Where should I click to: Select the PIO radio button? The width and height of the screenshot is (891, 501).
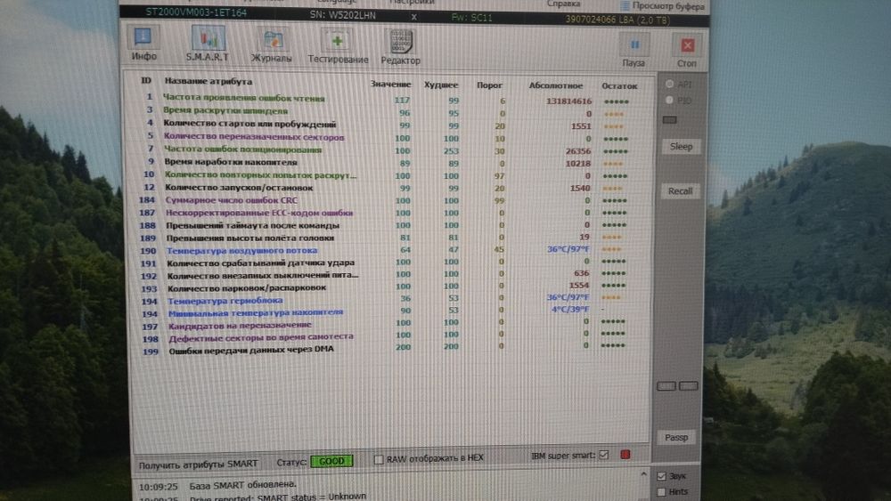pyautogui.click(x=670, y=100)
